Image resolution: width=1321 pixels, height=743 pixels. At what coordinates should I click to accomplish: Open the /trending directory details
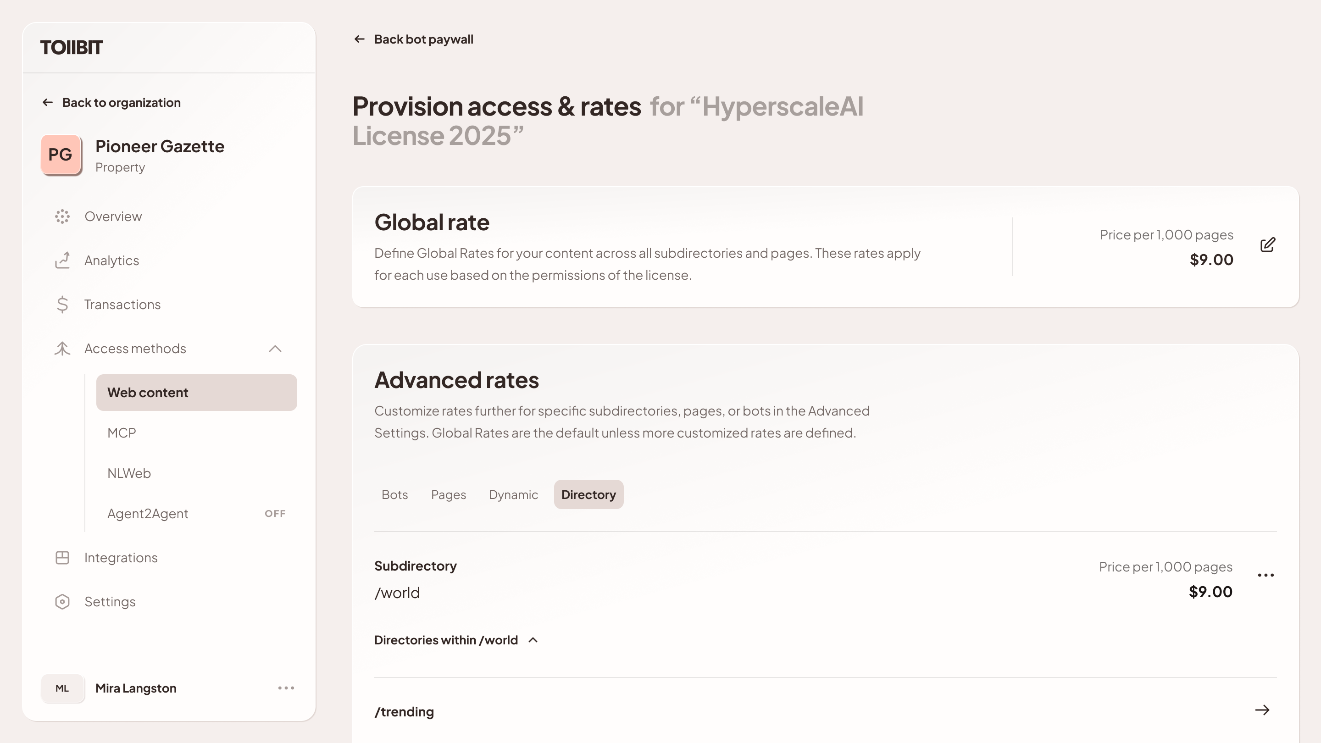[x=1263, y=711]
